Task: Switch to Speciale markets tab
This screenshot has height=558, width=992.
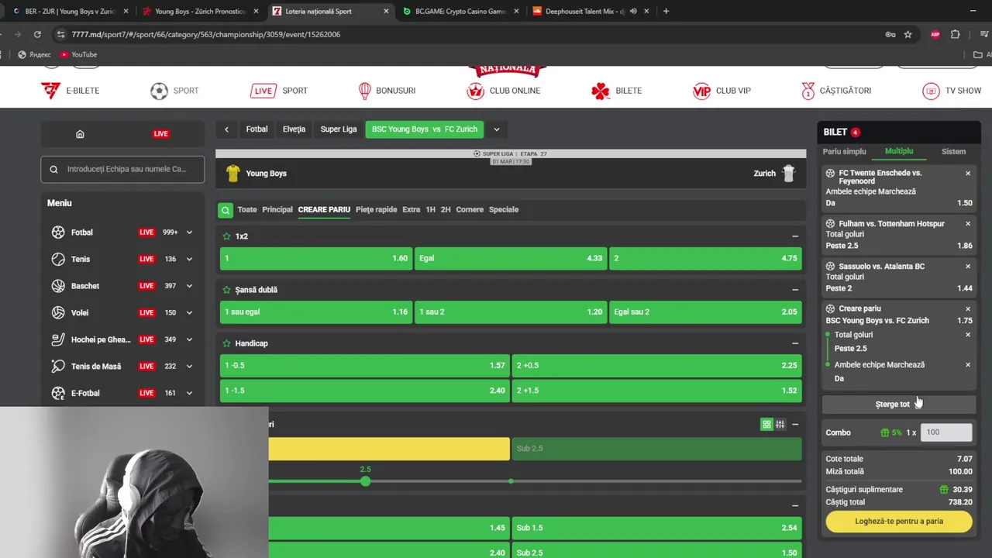Action: click(504, 210)
